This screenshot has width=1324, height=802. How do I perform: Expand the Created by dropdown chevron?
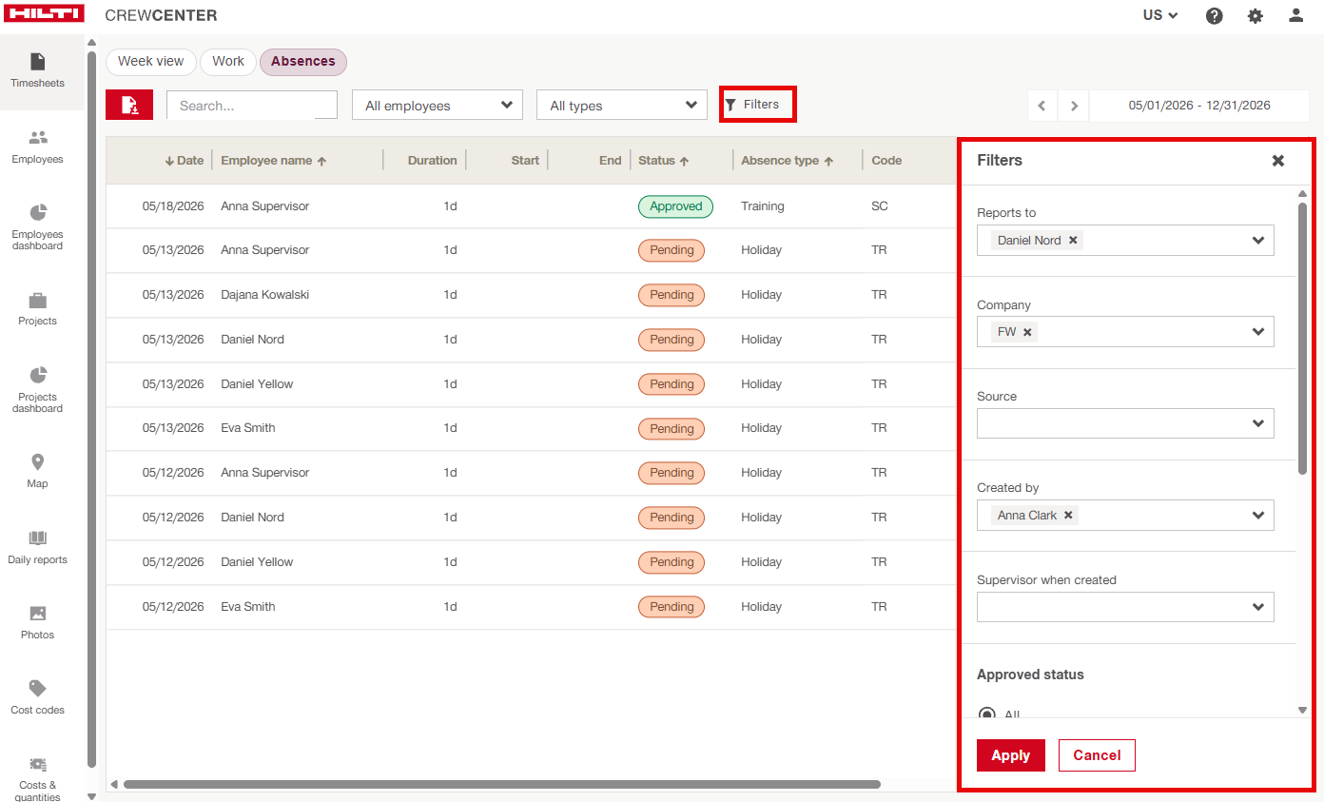click(x=1258, y=516)
